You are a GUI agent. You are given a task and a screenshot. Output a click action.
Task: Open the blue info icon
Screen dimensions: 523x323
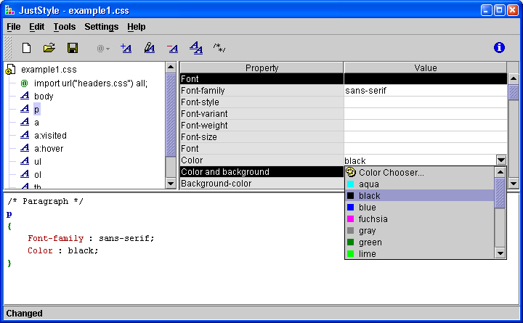tap(499, 48)
